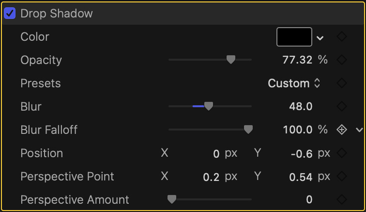Click the Blur Falloff slider handle
Screen dimensions: 366x212
point(248,130)
